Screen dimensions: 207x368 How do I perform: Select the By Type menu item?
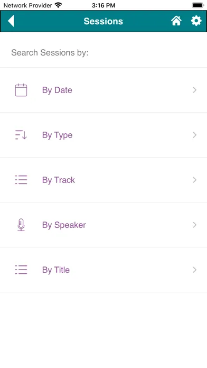pyautogui.click(x=103, y=135)
